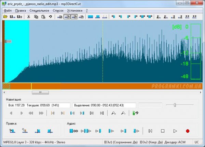Click the horizontal scrollbar thumb under waveform
This screenshot has width=205, height=147.
[x=40, y=92]
